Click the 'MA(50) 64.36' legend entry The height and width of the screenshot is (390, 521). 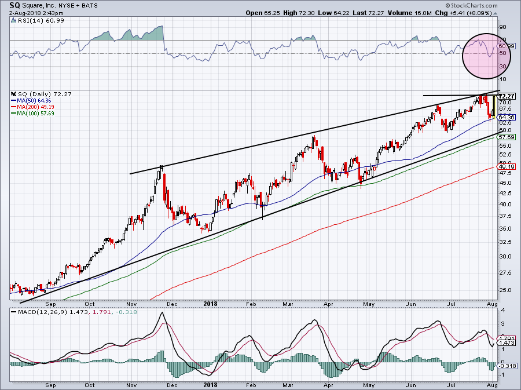[x=34, y=100]
